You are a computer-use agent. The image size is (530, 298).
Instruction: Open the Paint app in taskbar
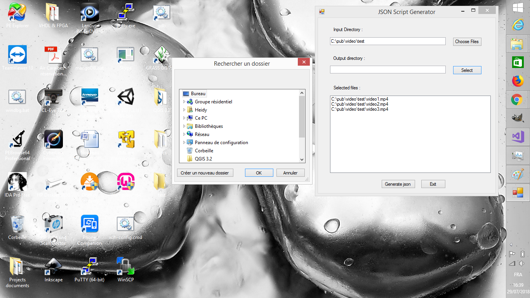point(518,174)
